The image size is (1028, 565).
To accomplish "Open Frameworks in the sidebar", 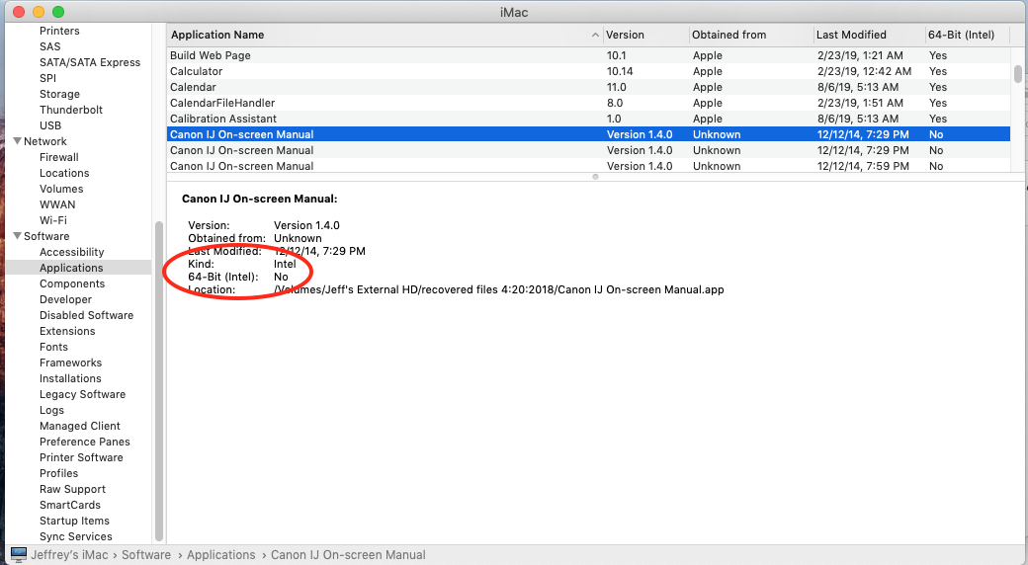I will pyautogui.click(x=71, y=363).
